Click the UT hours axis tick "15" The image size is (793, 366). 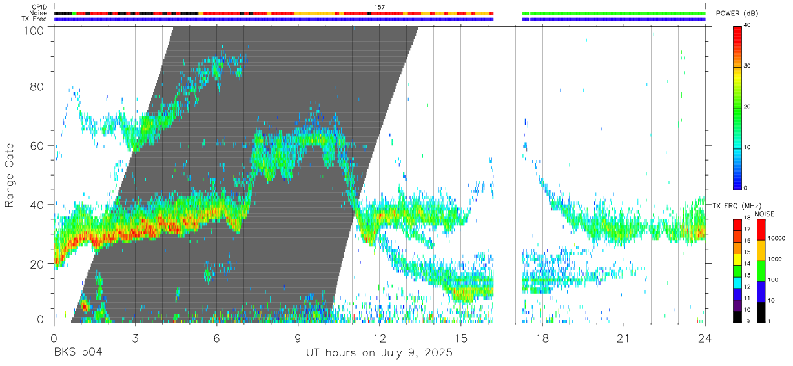pyautogui.click(x=461, y=338)
